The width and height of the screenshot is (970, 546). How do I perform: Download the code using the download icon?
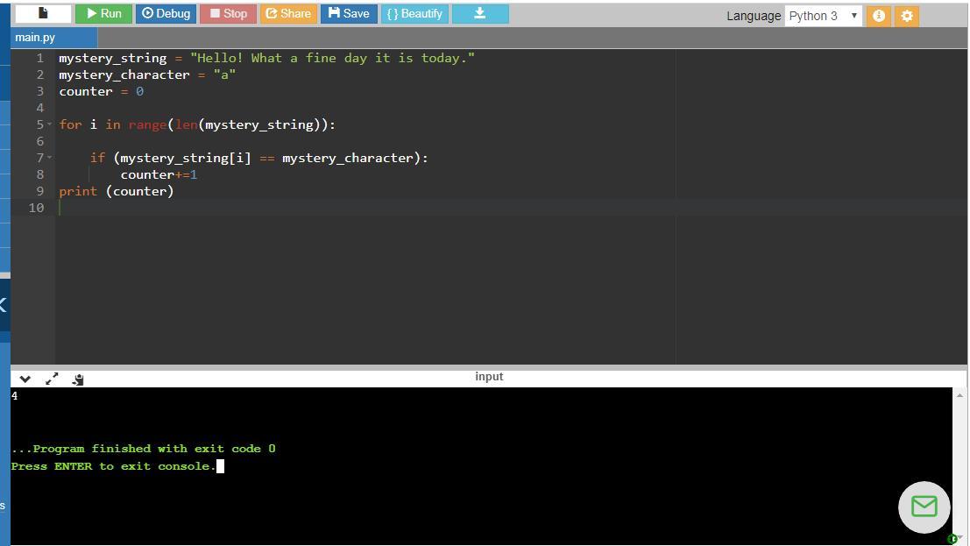coord(480,14)
